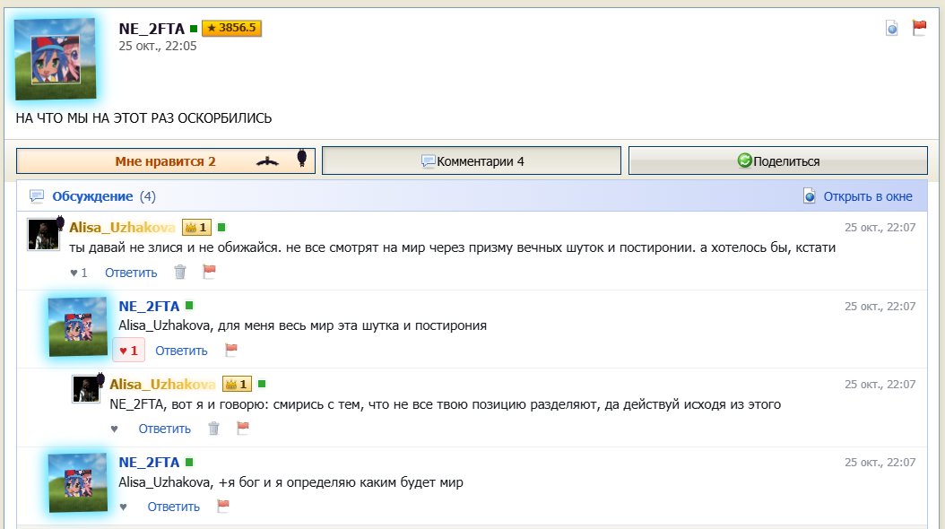Open the Комментарии 4 section

[472, 160]
